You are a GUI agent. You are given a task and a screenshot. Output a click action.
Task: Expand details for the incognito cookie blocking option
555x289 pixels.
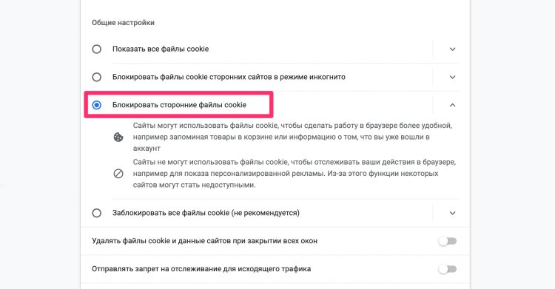pyautogui.click(x=452, y=77)
